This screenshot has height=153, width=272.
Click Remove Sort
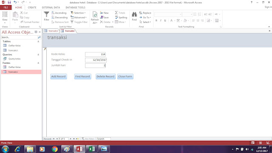60,22
